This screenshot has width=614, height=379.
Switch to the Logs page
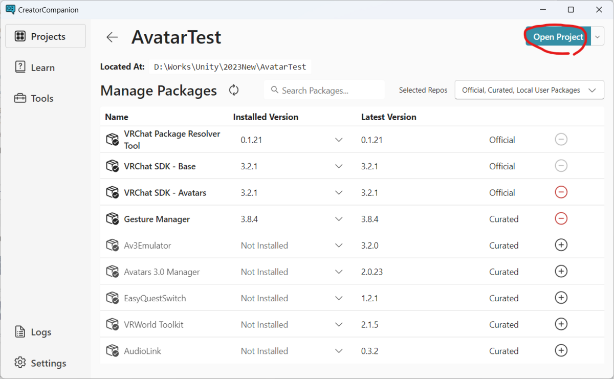pos(40,332)
